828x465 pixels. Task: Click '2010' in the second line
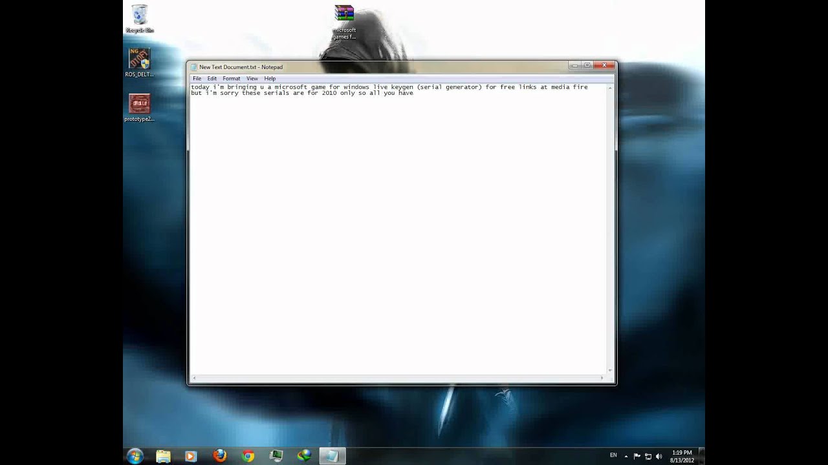coord(329,93)
